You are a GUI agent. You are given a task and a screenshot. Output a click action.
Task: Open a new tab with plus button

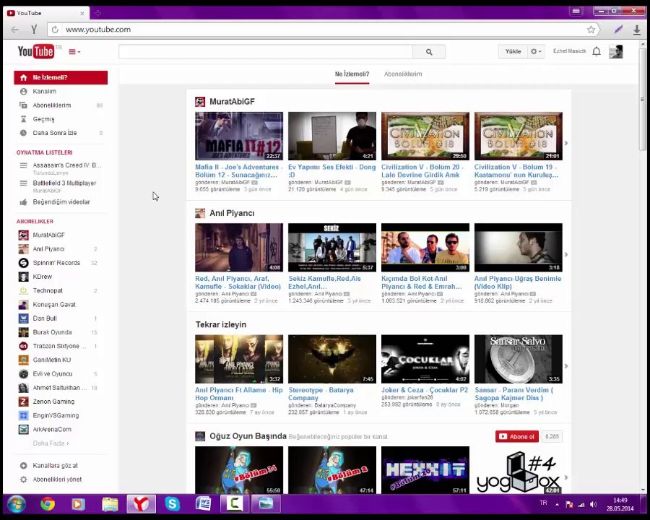tap(97, 13)
